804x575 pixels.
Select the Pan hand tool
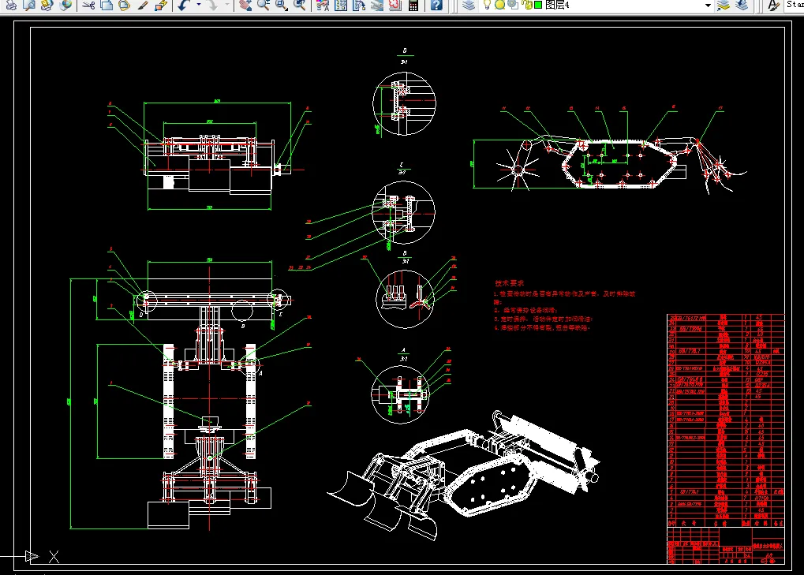(x=245, y=5)
